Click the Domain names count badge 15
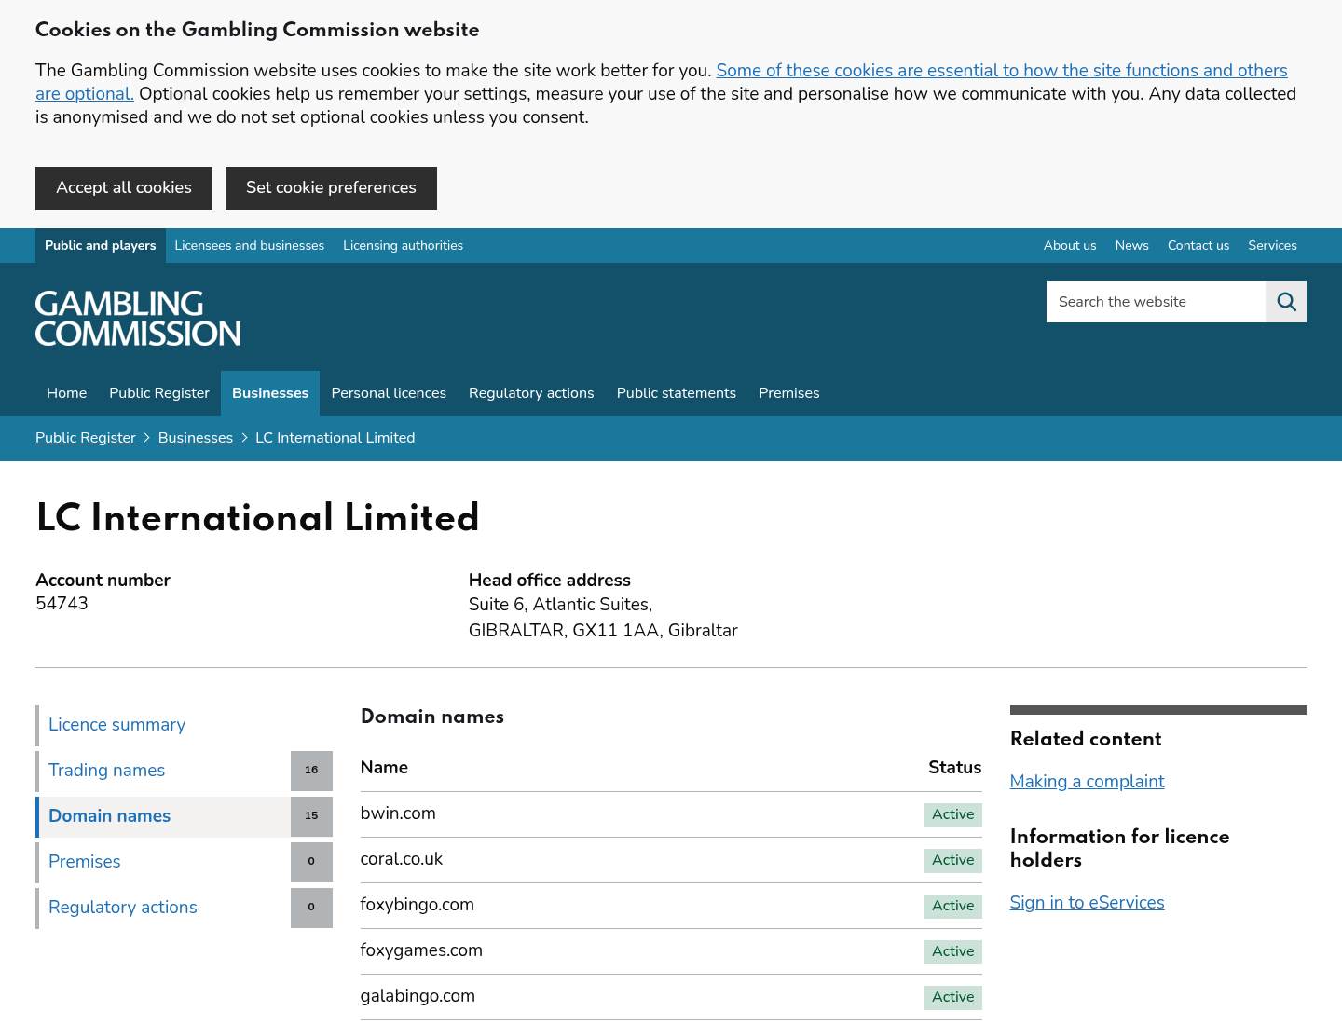1342x1025 pixels. click(311, 816)
